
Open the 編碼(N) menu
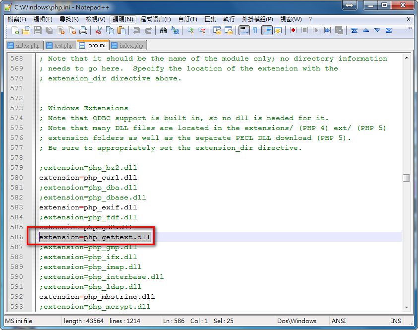[123, 19]
